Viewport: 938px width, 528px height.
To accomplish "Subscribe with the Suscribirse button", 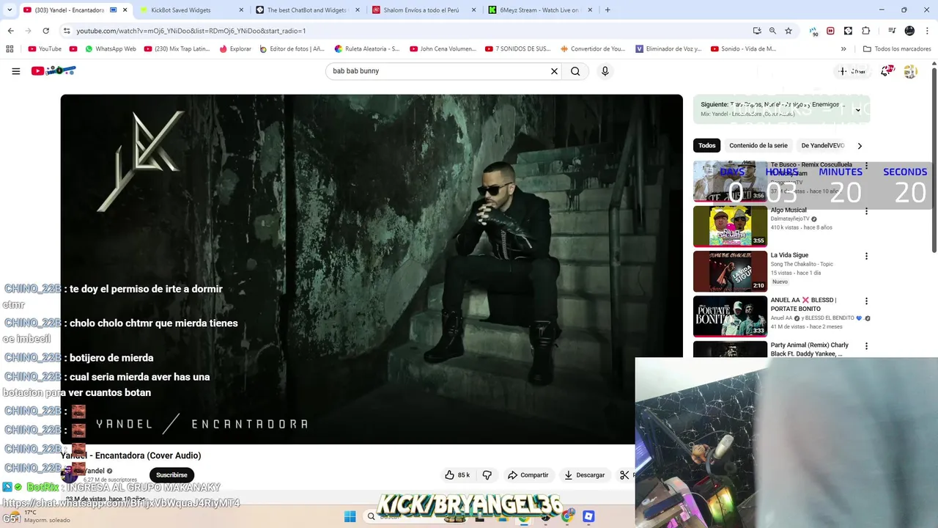I will click(171, 475).
